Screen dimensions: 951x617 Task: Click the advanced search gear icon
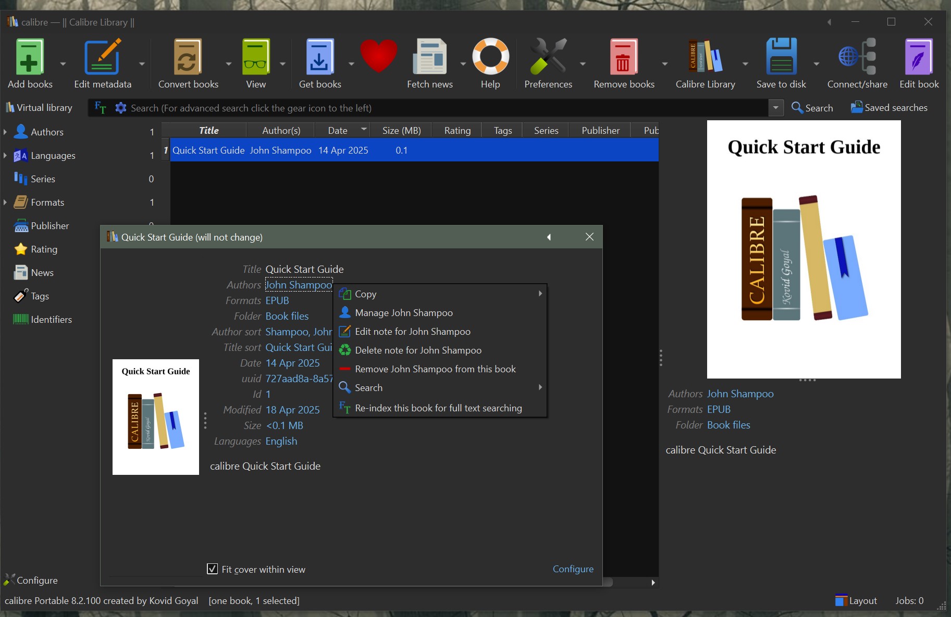click(121, 108)
